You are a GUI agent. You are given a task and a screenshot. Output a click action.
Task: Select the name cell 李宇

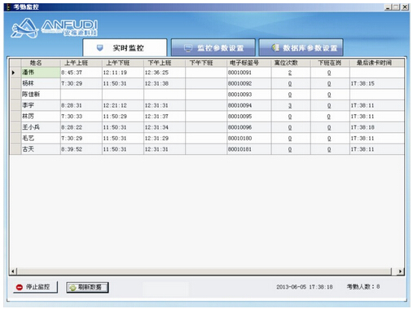(41, 105)
